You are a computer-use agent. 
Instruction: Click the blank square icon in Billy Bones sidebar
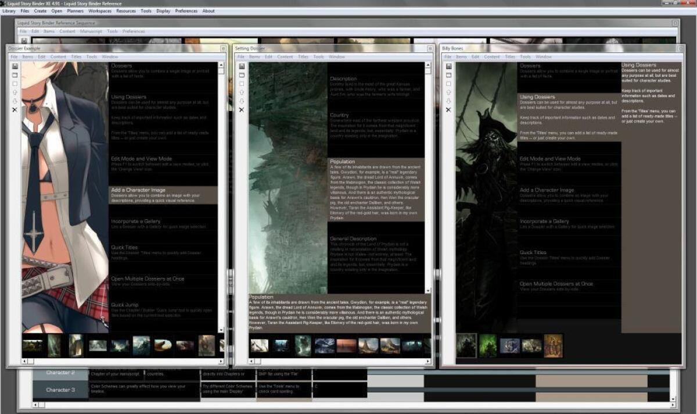[449, 83]
